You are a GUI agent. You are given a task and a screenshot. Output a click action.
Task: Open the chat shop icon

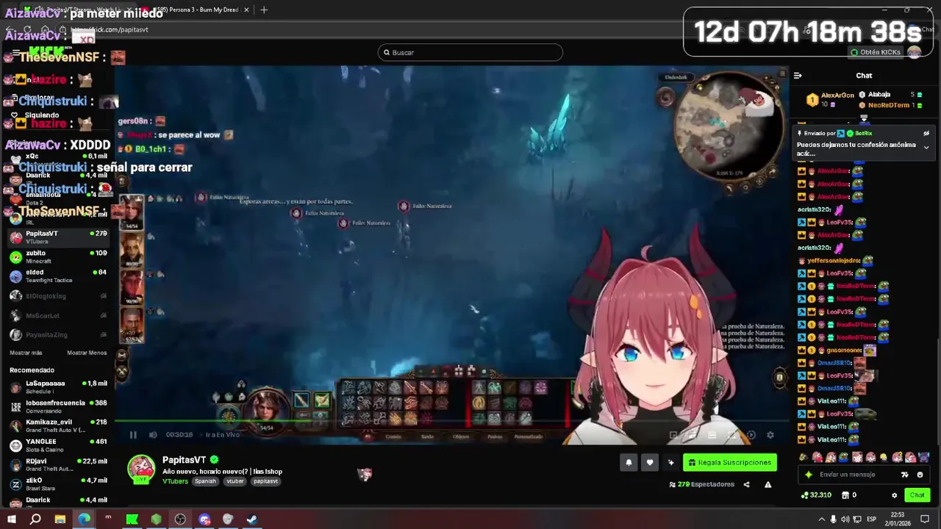[845, 495]
